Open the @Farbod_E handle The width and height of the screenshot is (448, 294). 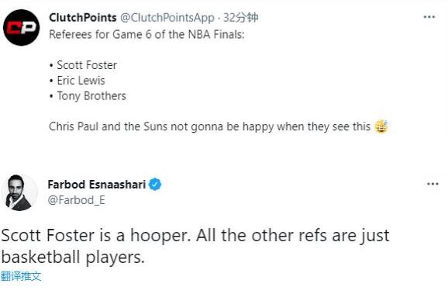pyautogui.click(x=76, y=200)
